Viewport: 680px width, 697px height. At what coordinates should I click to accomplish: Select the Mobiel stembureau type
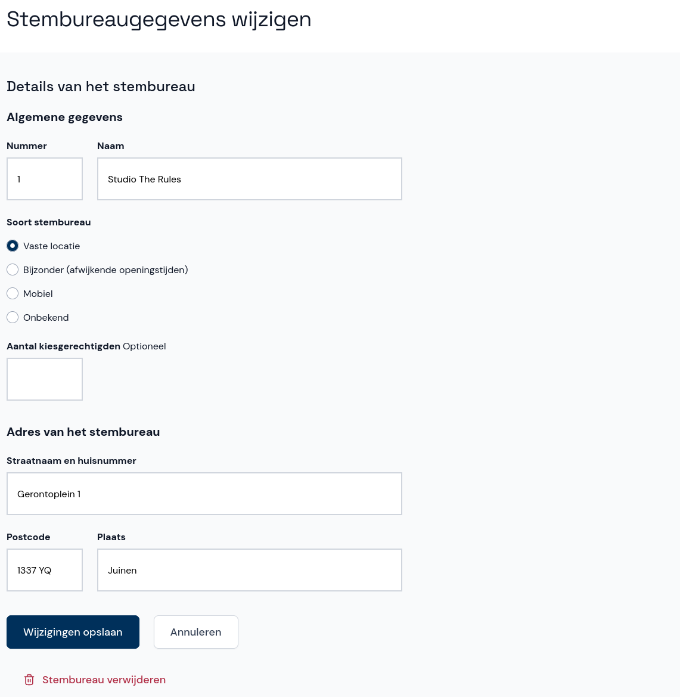13,293
